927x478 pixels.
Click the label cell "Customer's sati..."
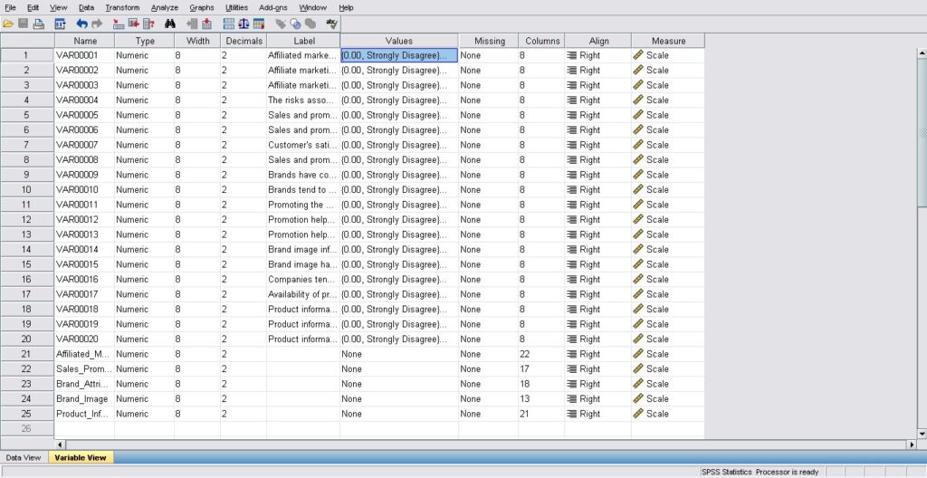(x=303, y=145)
